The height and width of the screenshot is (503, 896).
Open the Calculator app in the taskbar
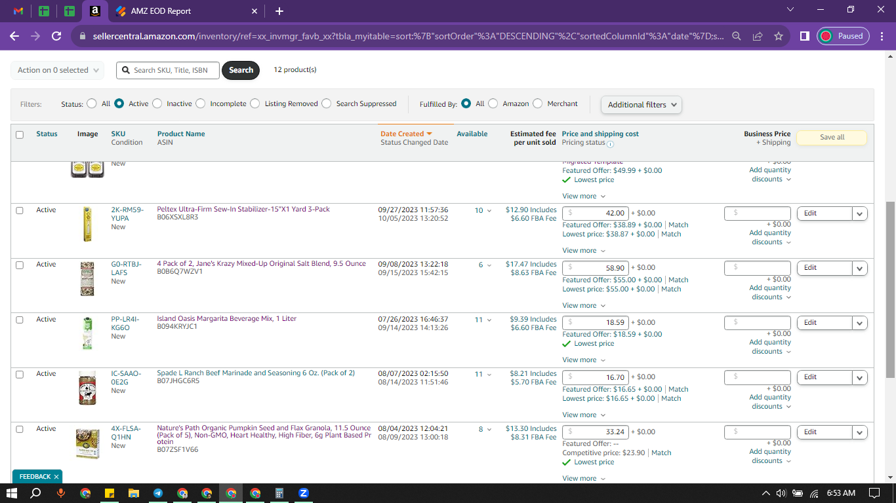[x=279, y=493]
